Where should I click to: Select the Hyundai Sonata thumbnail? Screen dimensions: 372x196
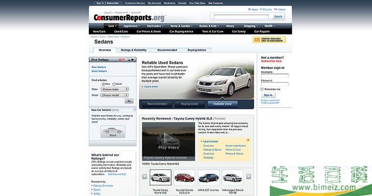click(184, 178)
